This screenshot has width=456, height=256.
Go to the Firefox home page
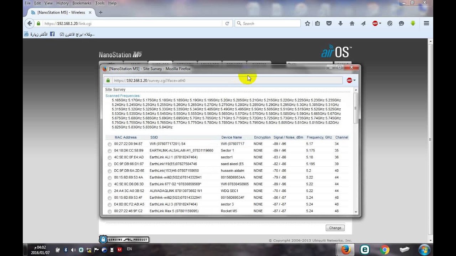tap(352, 23)
